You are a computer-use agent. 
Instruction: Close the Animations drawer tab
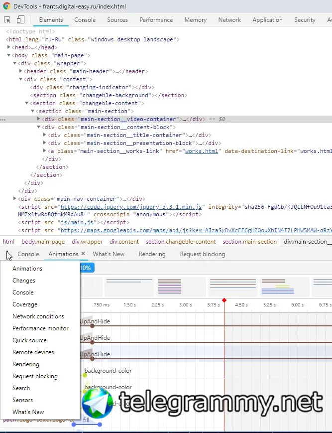(x=83, y=254)
